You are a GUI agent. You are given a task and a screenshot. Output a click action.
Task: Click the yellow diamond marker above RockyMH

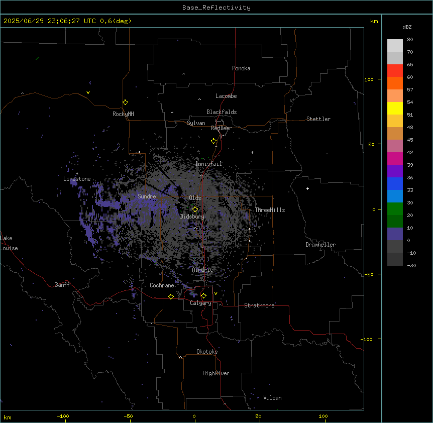(x=126, y=102)
